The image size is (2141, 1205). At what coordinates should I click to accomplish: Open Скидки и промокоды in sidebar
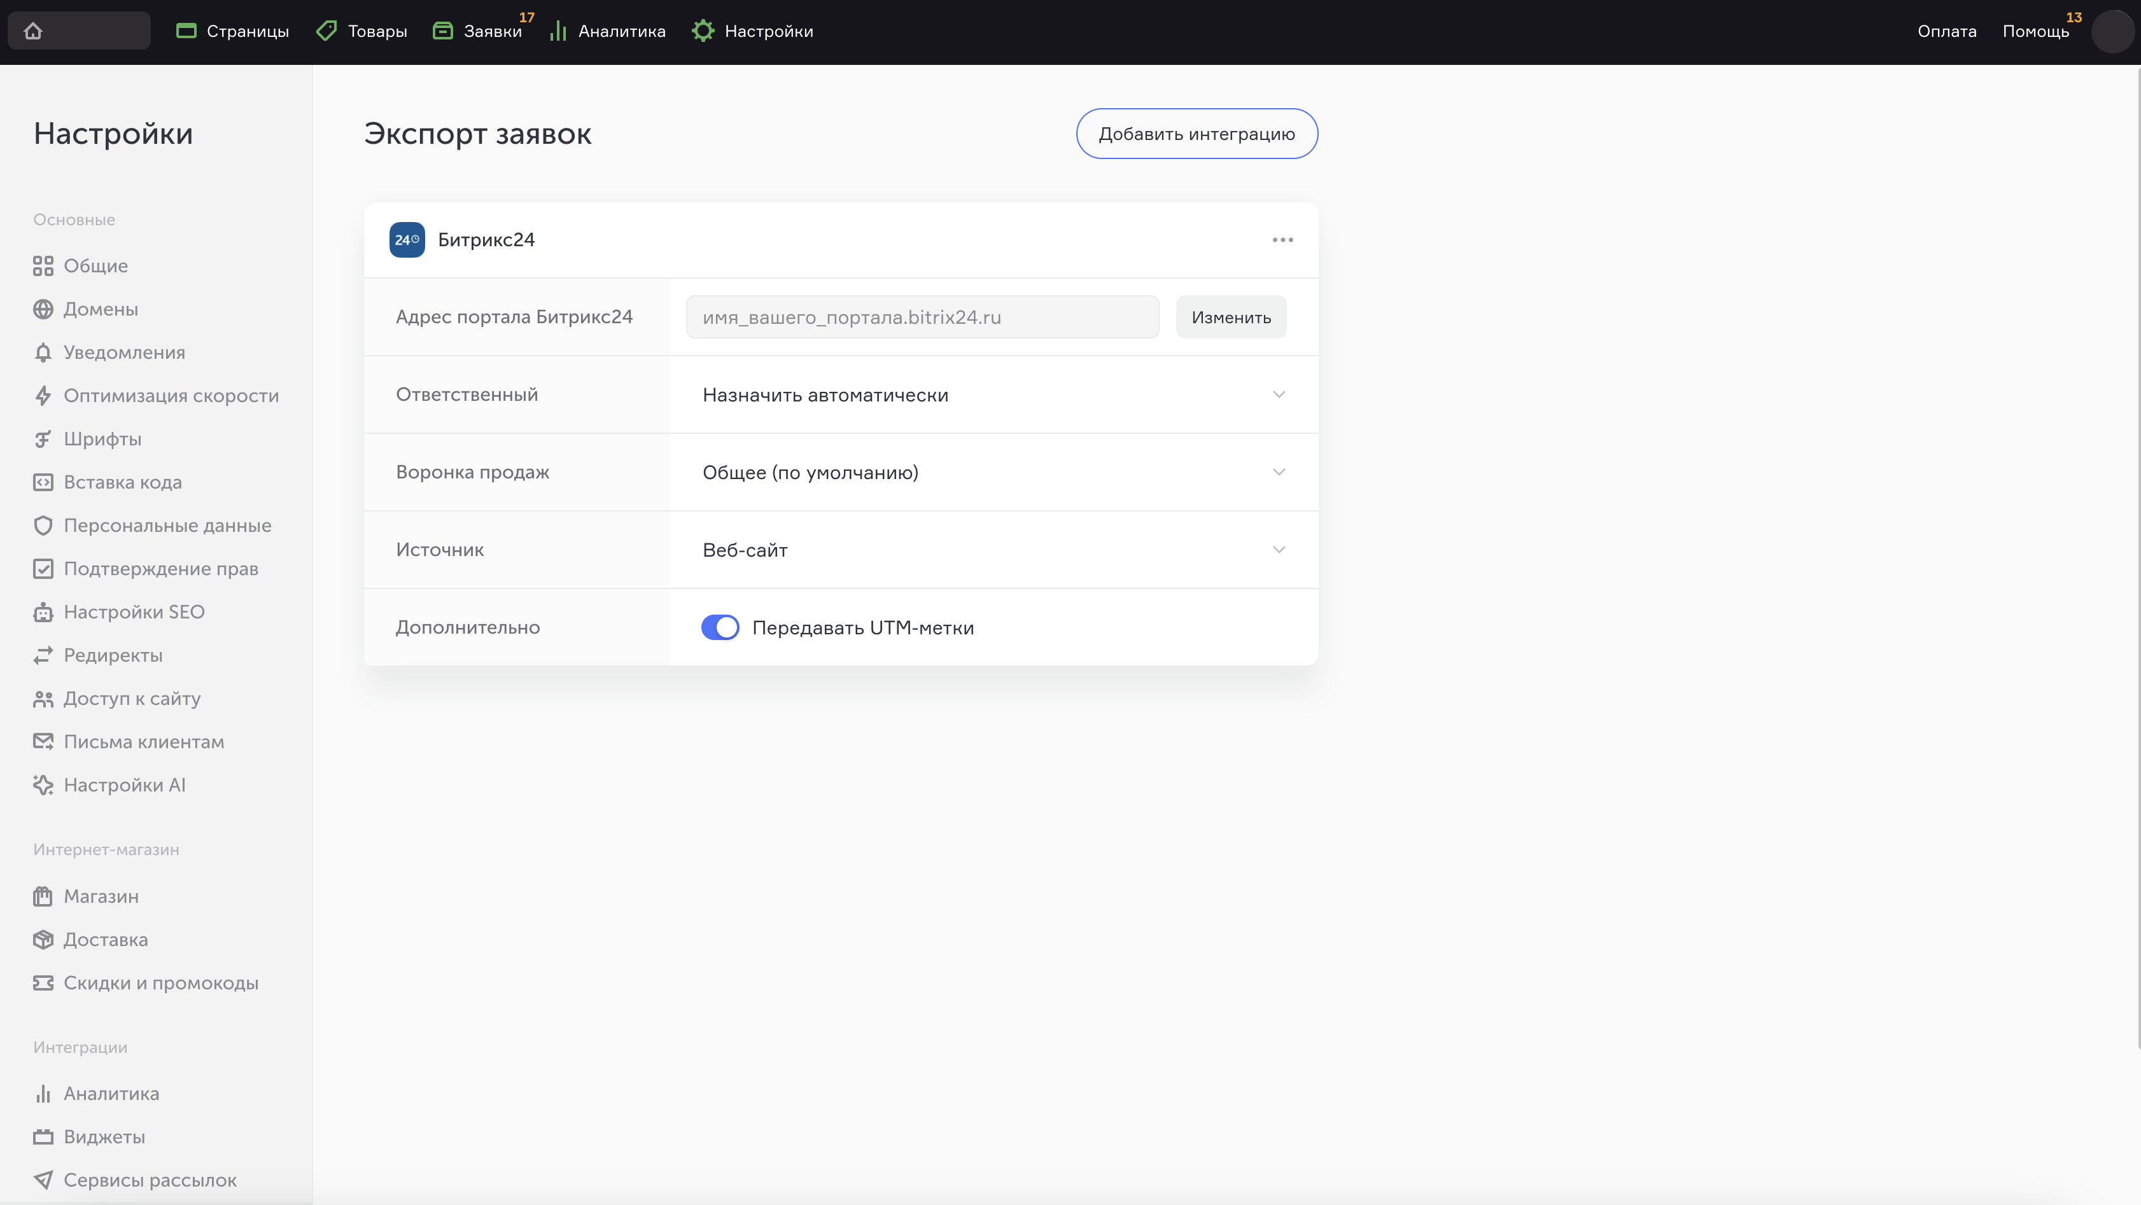160,983
